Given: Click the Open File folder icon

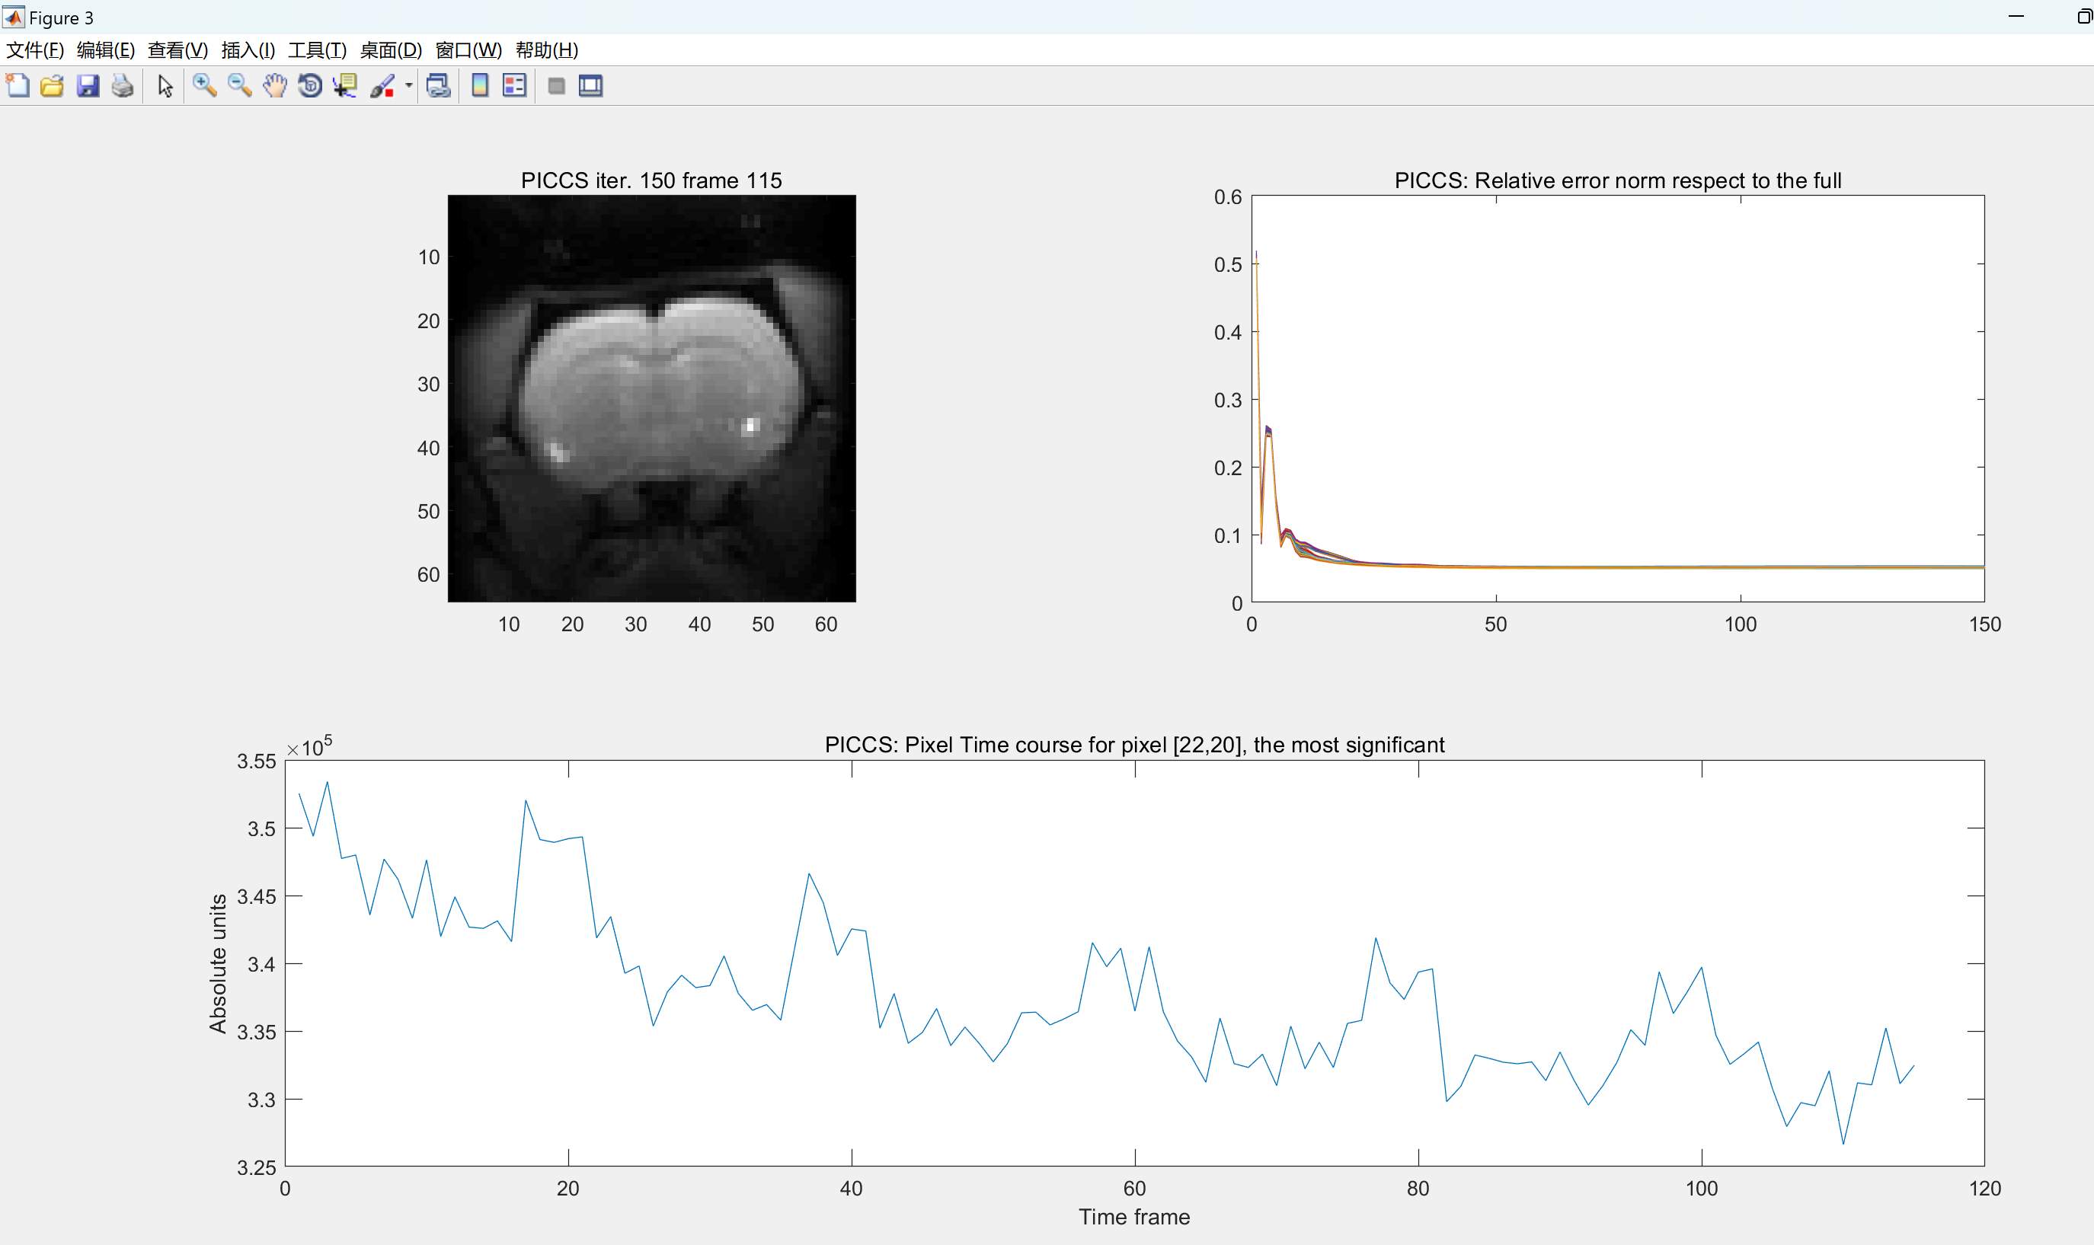Looking at the screenshot, I should [x=52, y=85].
